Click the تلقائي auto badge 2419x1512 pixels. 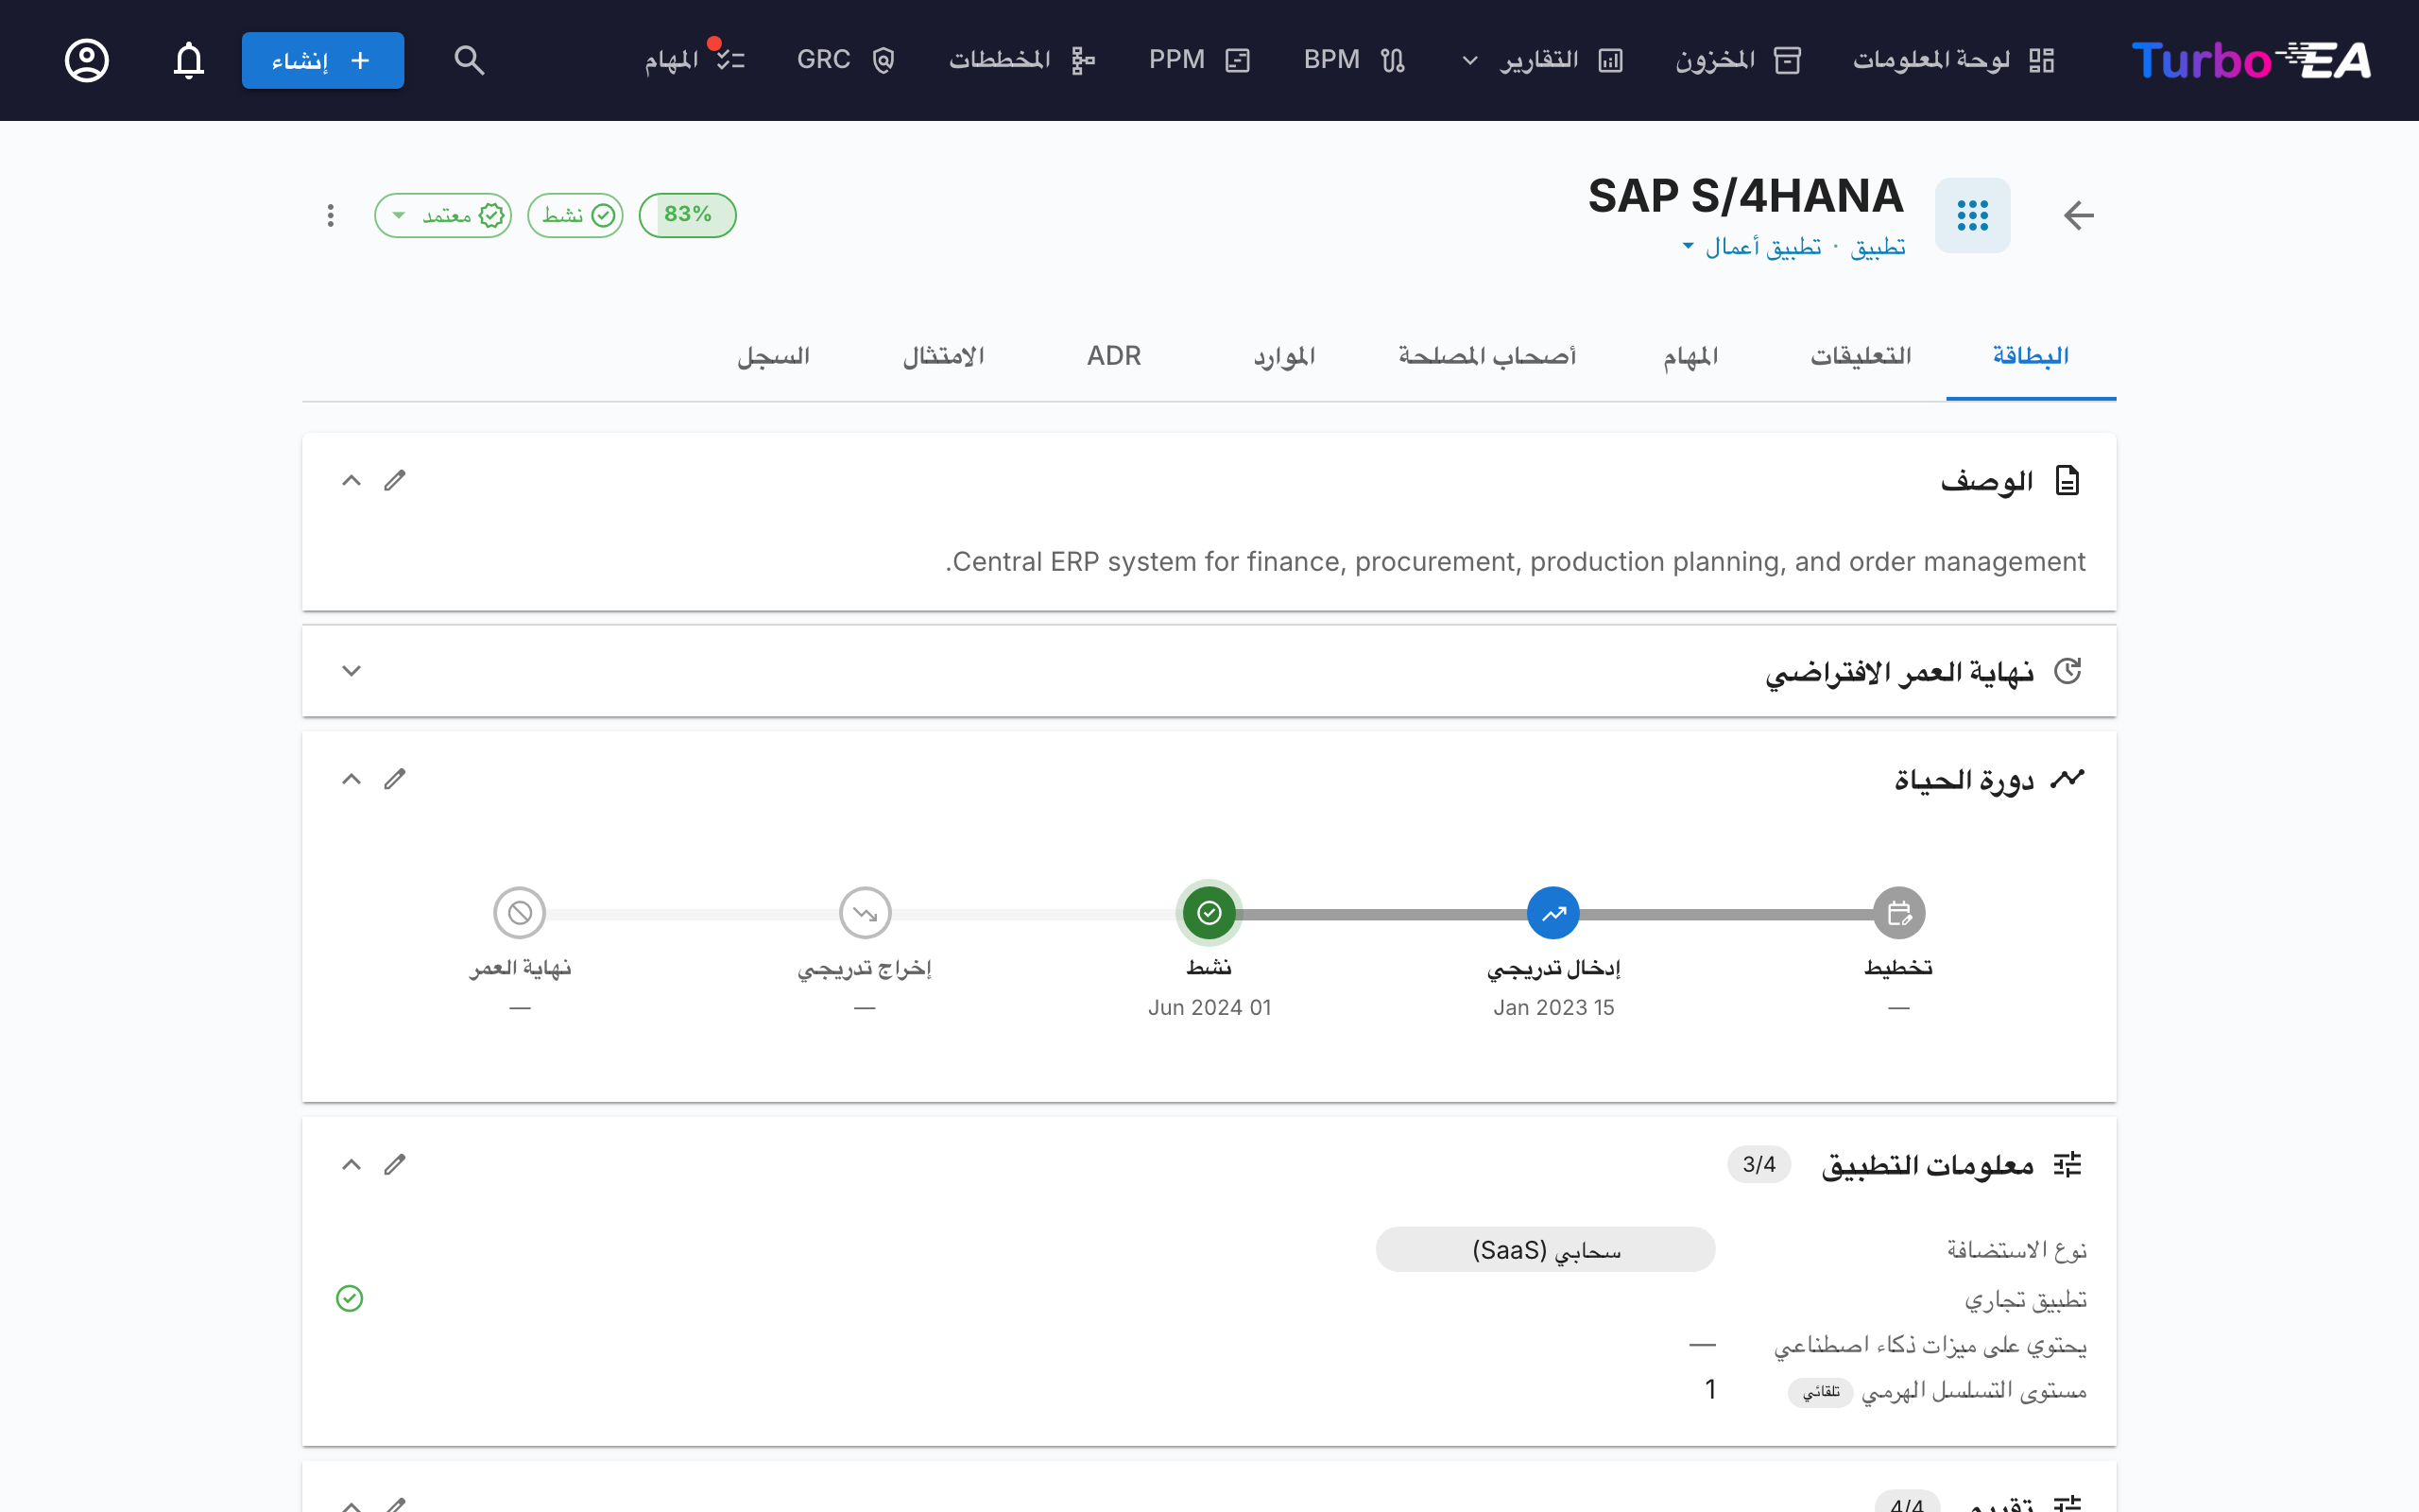click(x=1820, y=1392)
